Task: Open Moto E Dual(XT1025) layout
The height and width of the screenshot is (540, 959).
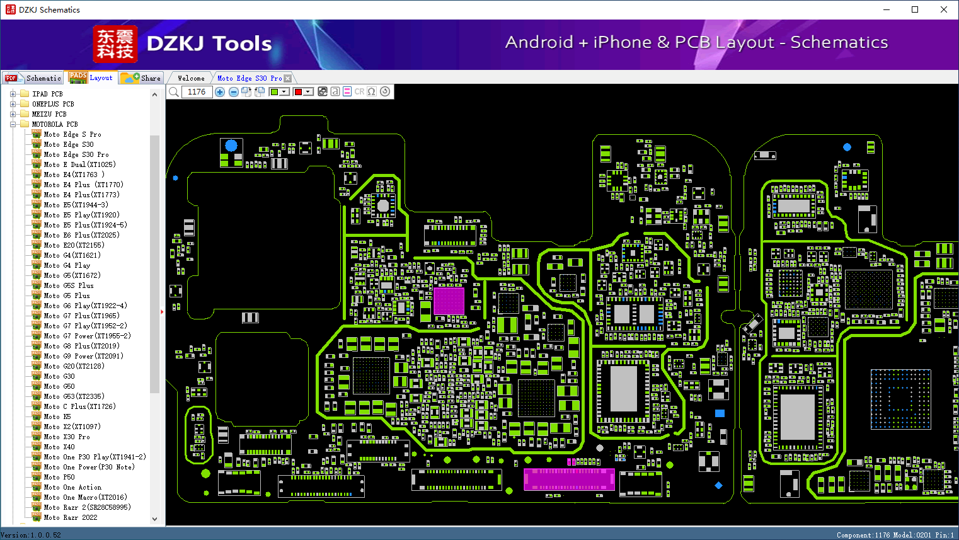Action: coord(80,164)
